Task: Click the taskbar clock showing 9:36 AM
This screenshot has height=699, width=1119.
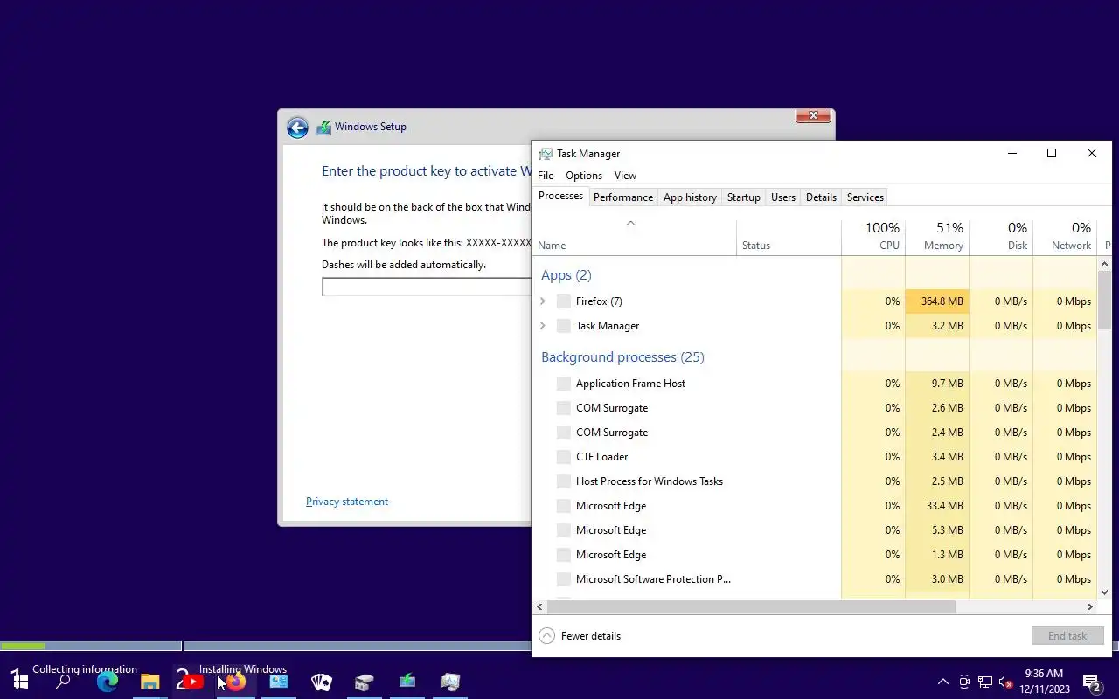Action: coord(1044,682)
